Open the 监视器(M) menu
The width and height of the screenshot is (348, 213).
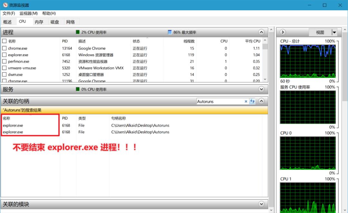coord(28,13)
